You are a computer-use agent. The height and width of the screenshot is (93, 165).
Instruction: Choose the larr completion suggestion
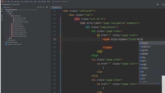[x=150, y=79]
